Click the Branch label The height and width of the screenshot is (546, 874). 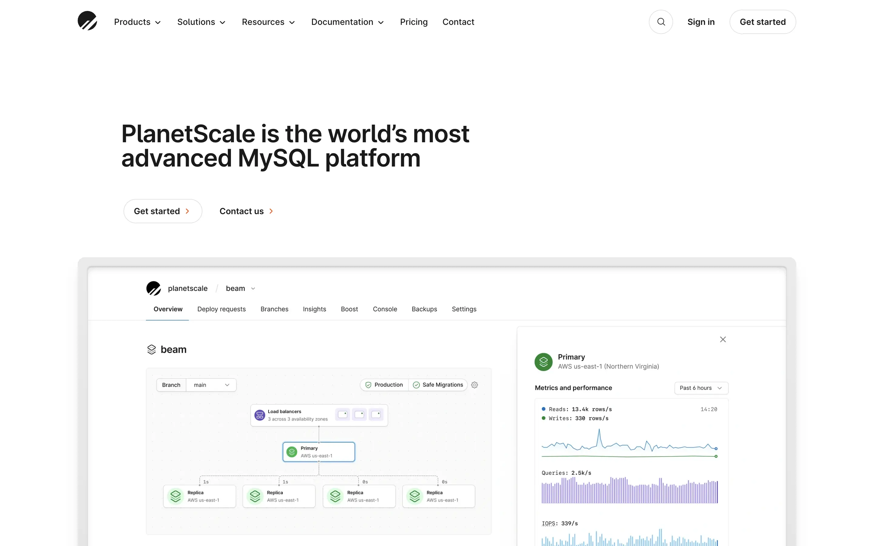tap(171, 385)
